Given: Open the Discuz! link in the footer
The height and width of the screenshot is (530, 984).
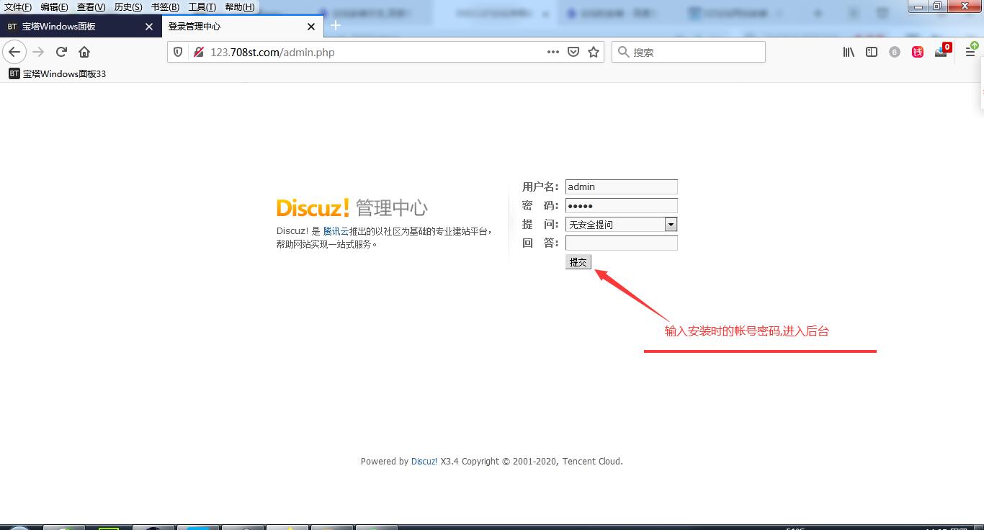Looking at the screenshot, I should pyautogui.click(x=424, y=462).
